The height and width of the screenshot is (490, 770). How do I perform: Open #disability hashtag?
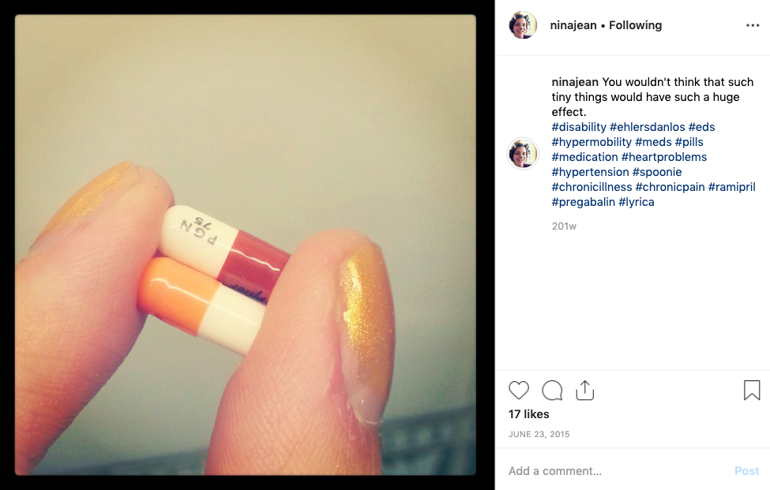point(579,127)
